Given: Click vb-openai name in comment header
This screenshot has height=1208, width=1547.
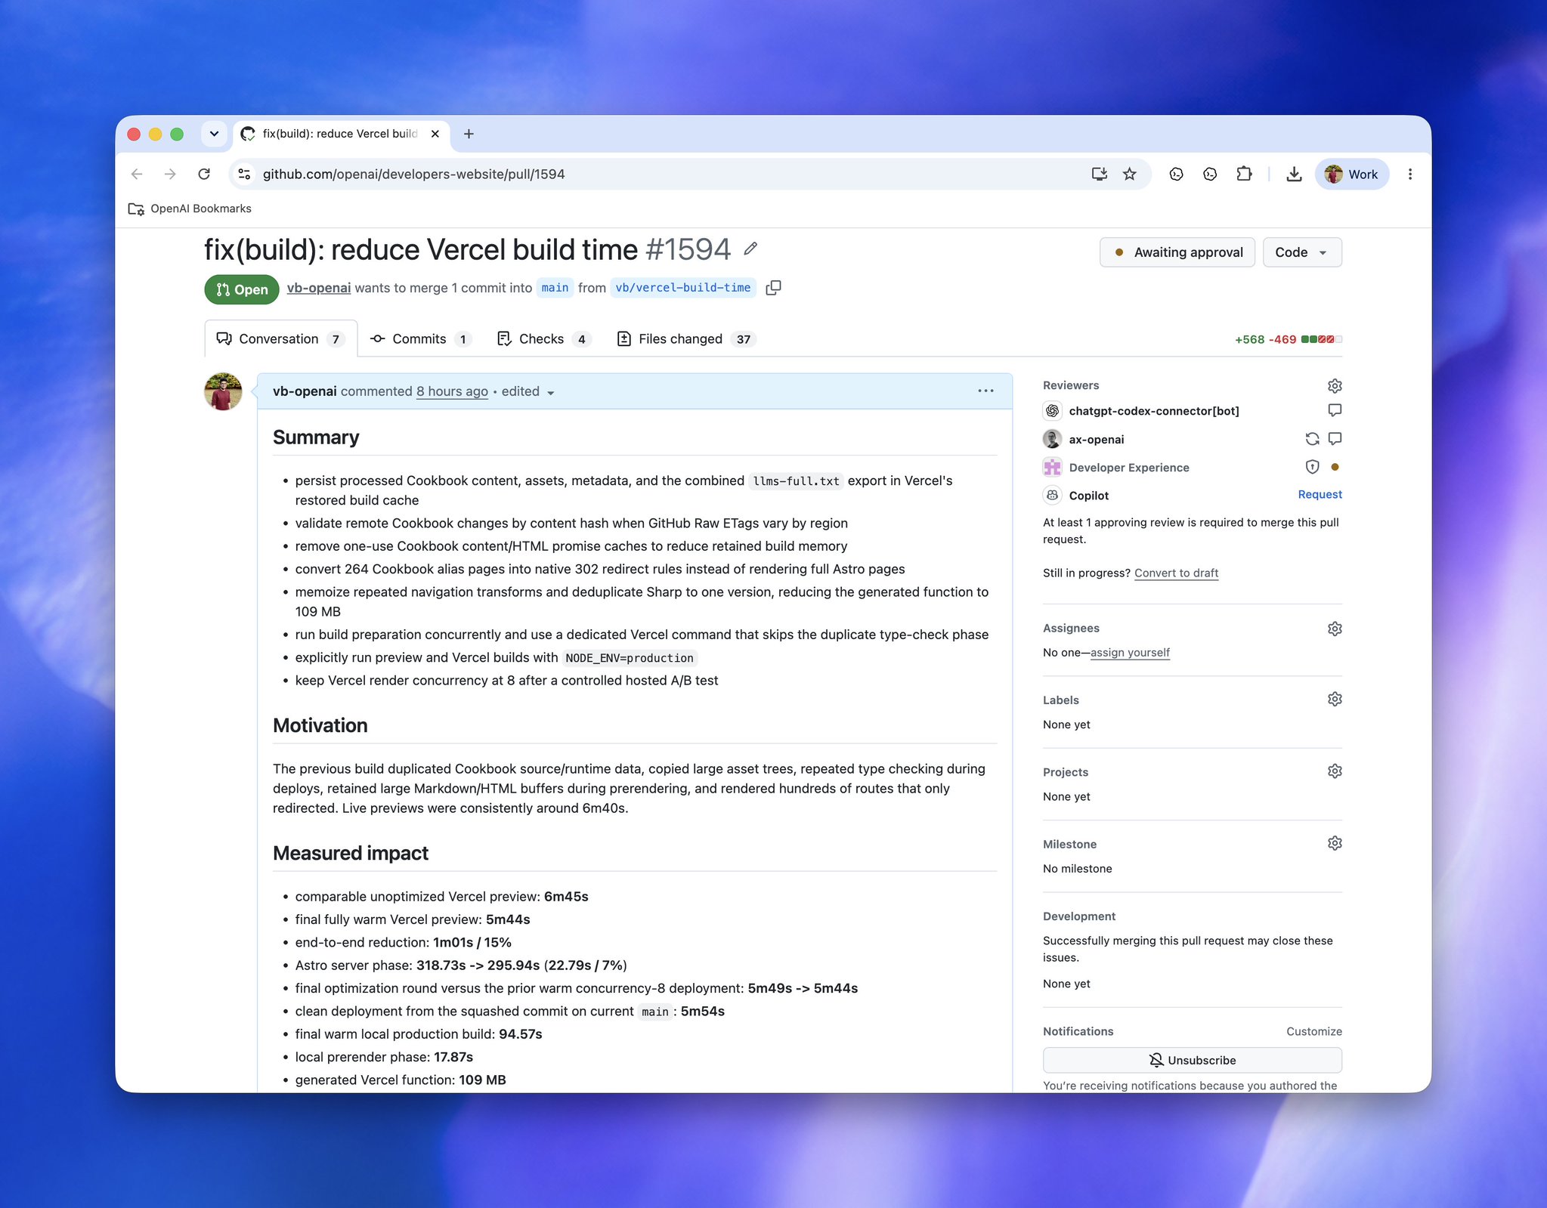Looking at the screenshot, I should [305, 391].
